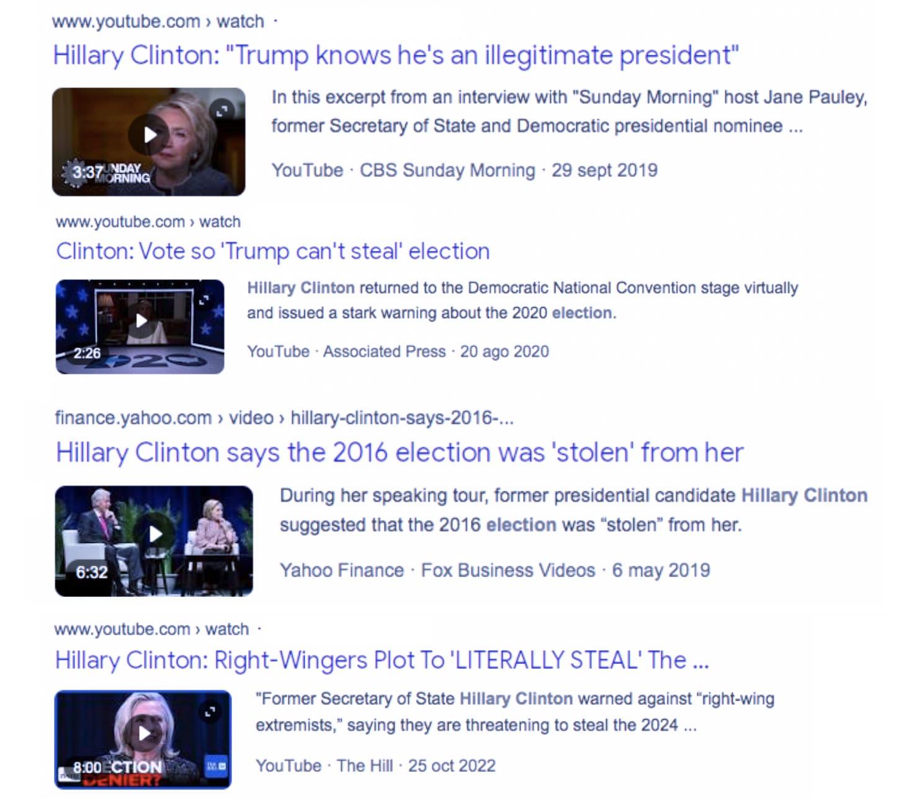Play the Fox Business 6:32 video
The height and width of the screenshot is (811, 912).
pos(154,534)
